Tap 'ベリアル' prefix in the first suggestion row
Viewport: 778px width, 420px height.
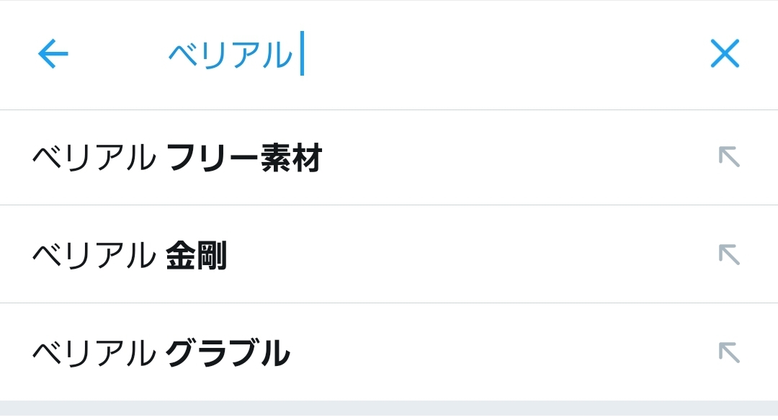tap(94, 158)
